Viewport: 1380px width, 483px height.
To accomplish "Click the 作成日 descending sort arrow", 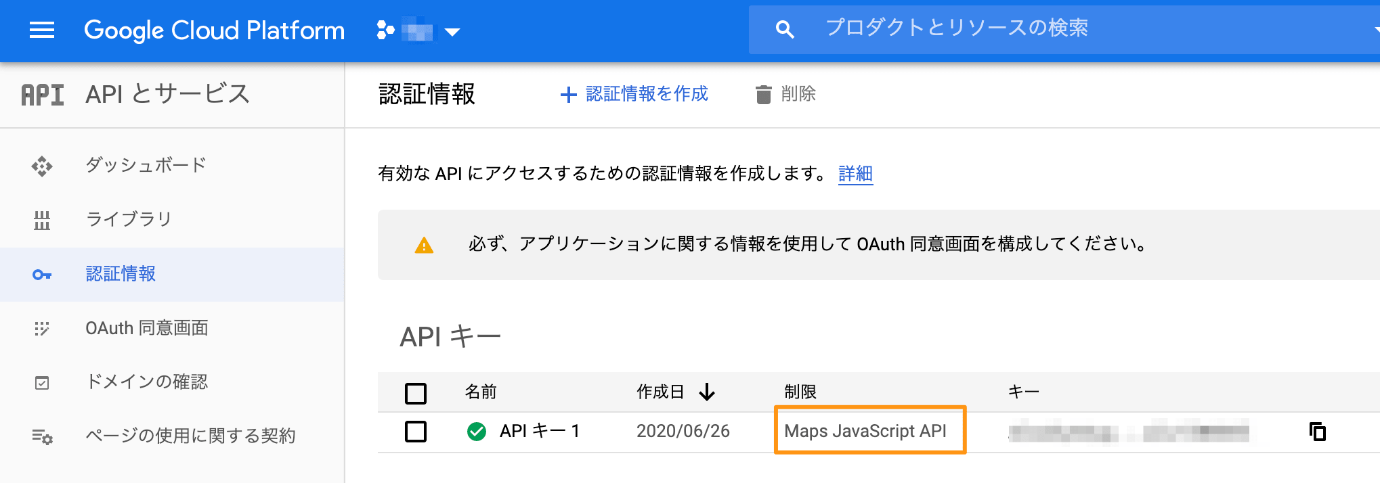I will point(707,392).
